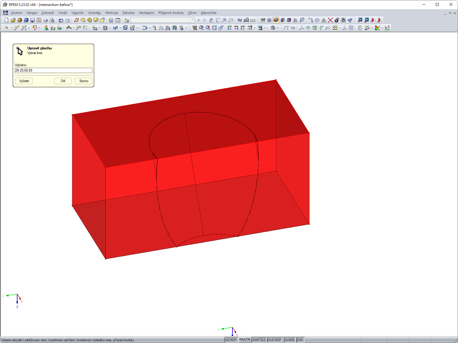Click the binoculars find icon
458x343 pixels.
[x=240, y=20]
